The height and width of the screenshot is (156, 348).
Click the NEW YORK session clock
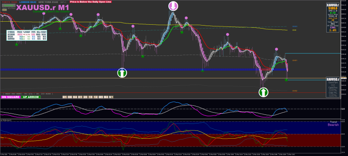tap(48, 2)
